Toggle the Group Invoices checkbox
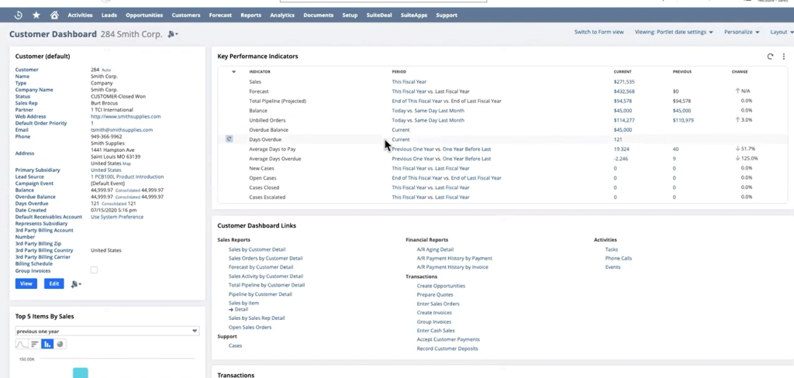 [94, 270]
